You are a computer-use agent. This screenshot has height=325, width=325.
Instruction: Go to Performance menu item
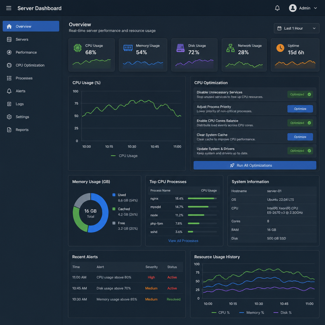(31, 52)
